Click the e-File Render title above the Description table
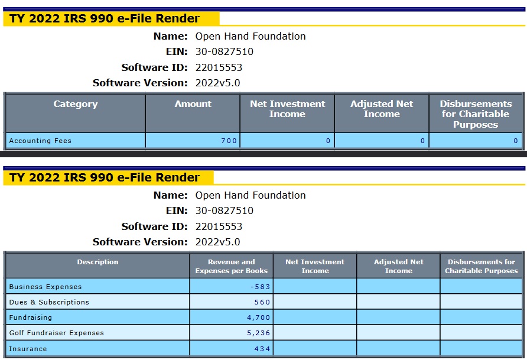Viewport: 527px width, 363px height. click(105, 177)
